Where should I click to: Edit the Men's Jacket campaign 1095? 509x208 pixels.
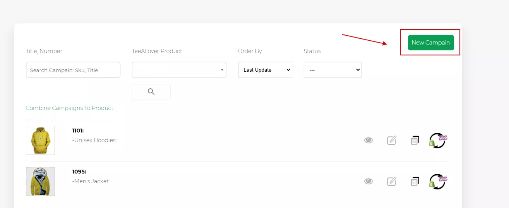pyautogui.click(x=392, y=181)
